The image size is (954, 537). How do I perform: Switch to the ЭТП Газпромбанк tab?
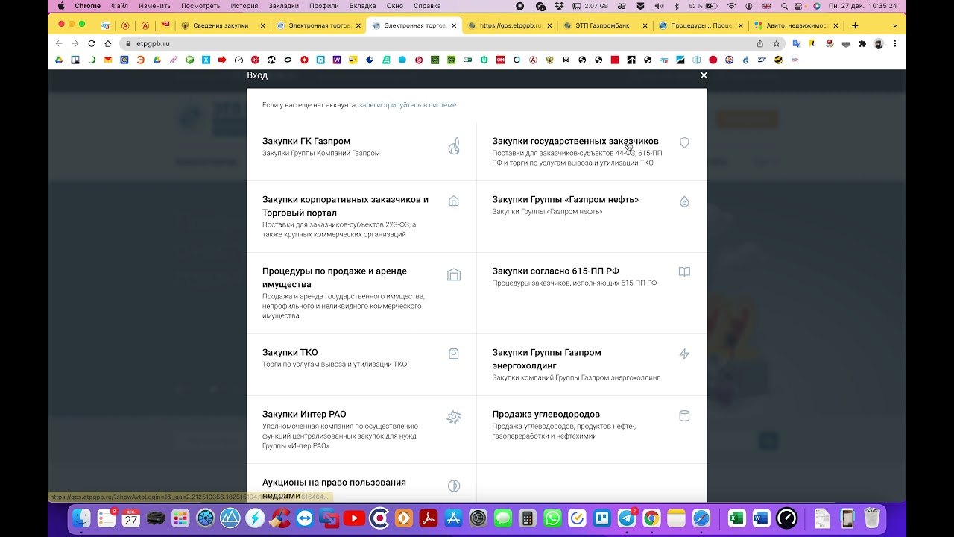(x=602, y=25)
